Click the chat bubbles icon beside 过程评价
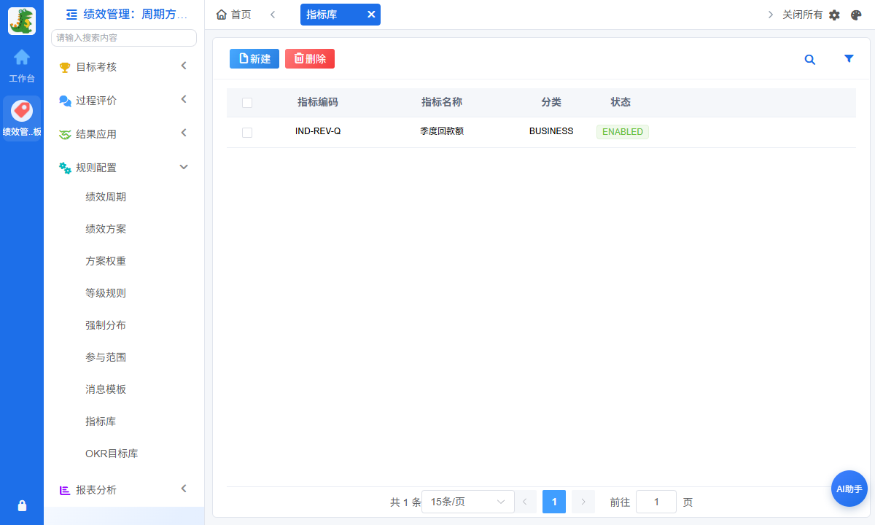Image resolution: width=875 pixels, height=525 pixels. tap(65, 101)
